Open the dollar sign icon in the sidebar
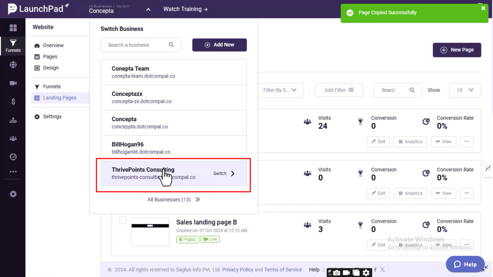493x277 pixels. click(13, 101)
